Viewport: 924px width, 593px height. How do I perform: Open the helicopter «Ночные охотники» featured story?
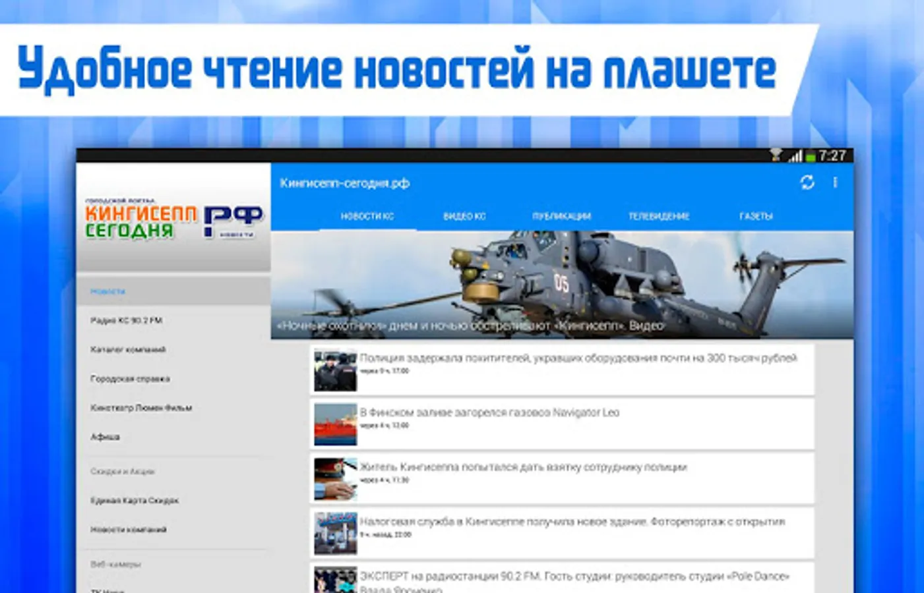(562, 285)
